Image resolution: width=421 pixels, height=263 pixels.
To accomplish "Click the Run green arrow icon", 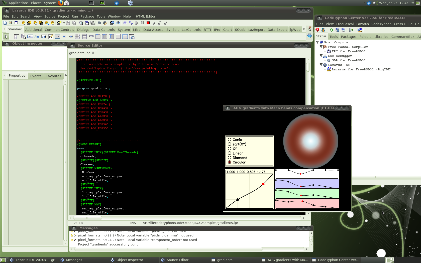I will pyautogui.click(x=137, y=23).
